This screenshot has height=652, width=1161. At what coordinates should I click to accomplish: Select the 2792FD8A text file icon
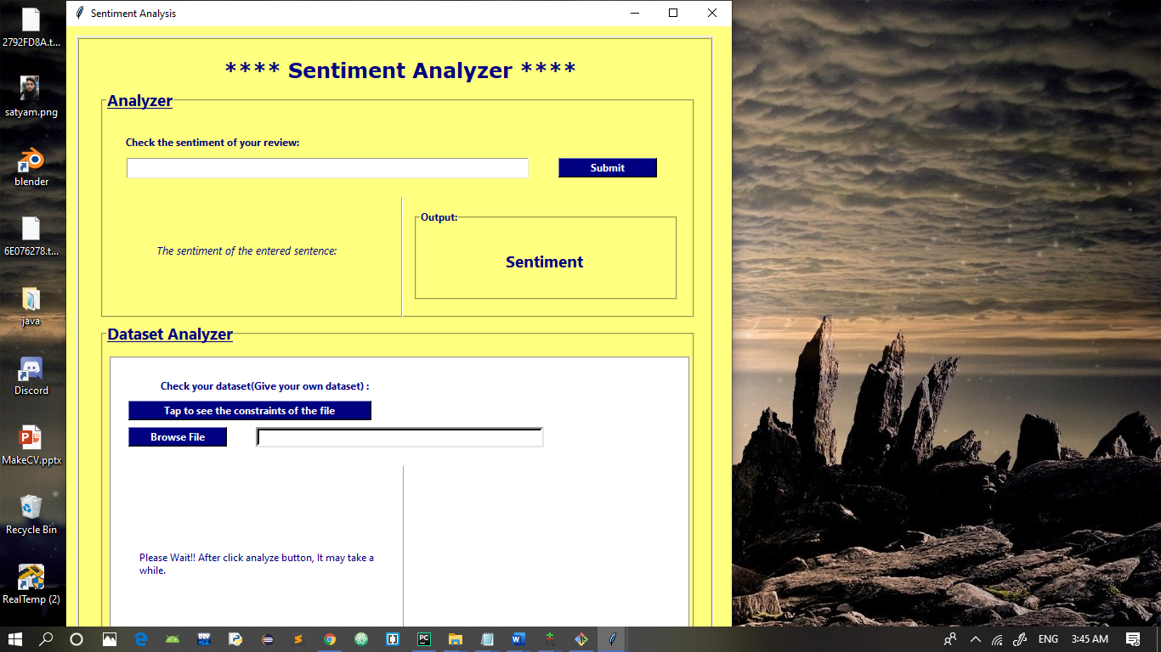point(31,27)
